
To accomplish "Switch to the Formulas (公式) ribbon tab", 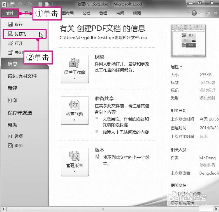I will tap(87, 13).
